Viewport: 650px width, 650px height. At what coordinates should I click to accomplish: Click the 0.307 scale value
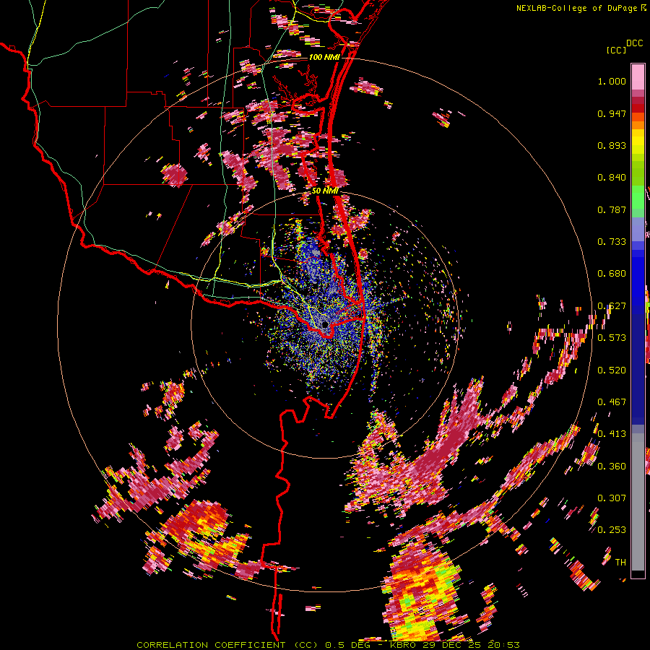(x=612, y=498)
